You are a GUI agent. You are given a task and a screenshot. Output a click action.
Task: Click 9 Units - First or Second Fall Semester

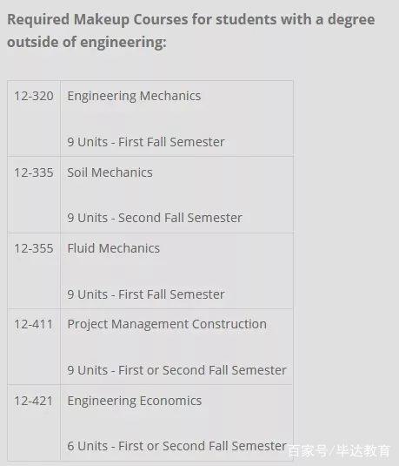[x=176, y=370]
